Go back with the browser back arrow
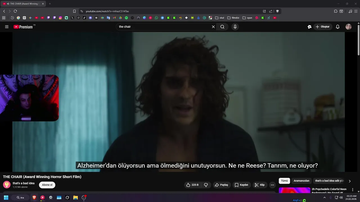Image resolution: width=360 pixels, height=202 pixels. (x=4, y=11)
